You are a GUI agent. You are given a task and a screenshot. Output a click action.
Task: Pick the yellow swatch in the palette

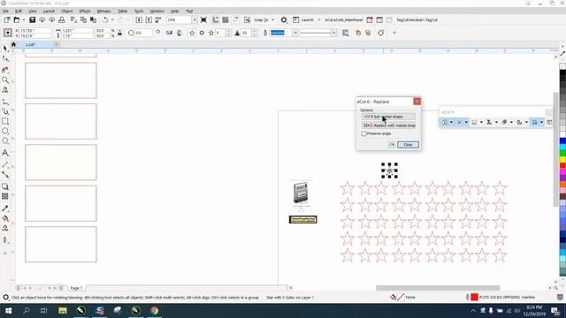(x=562, y=159)
